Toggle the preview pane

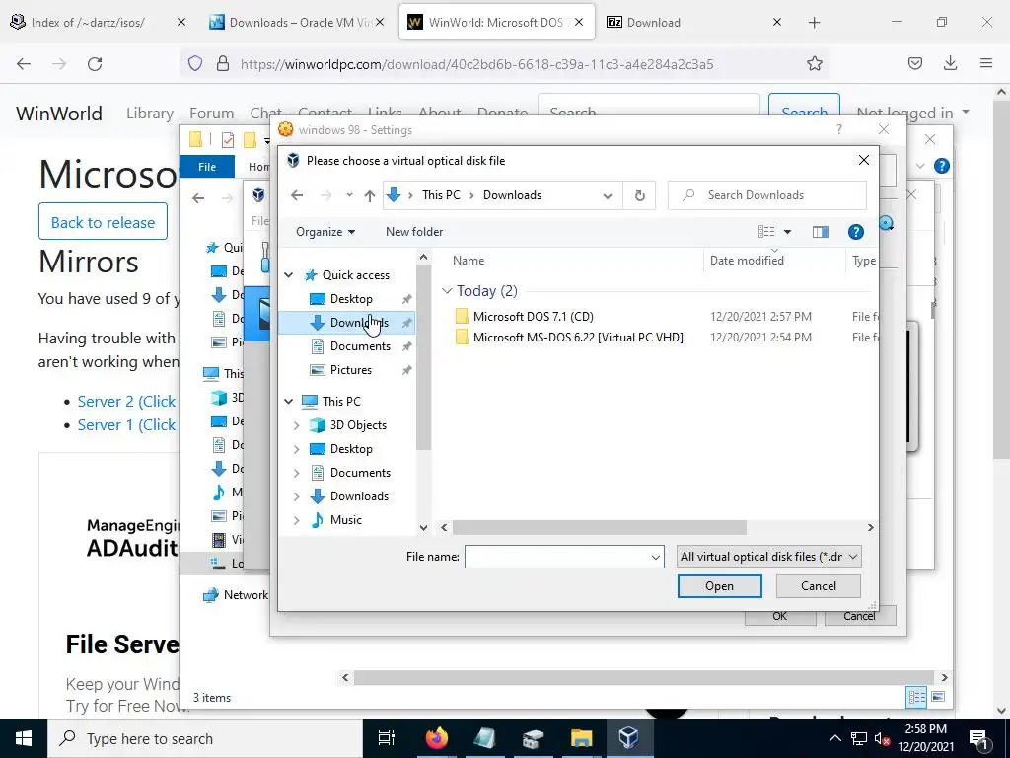tap(820, 231)
